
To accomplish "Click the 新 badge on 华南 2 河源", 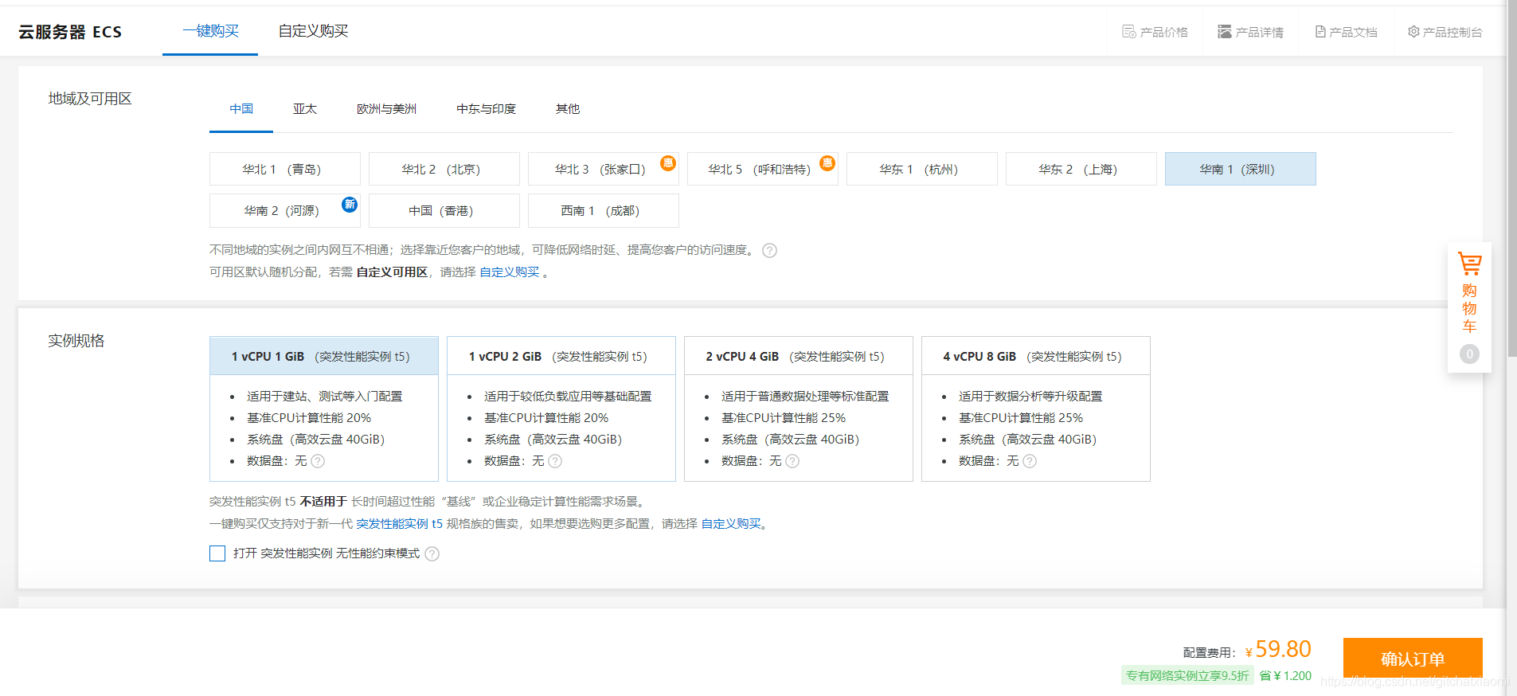I will tap(350, 205).
